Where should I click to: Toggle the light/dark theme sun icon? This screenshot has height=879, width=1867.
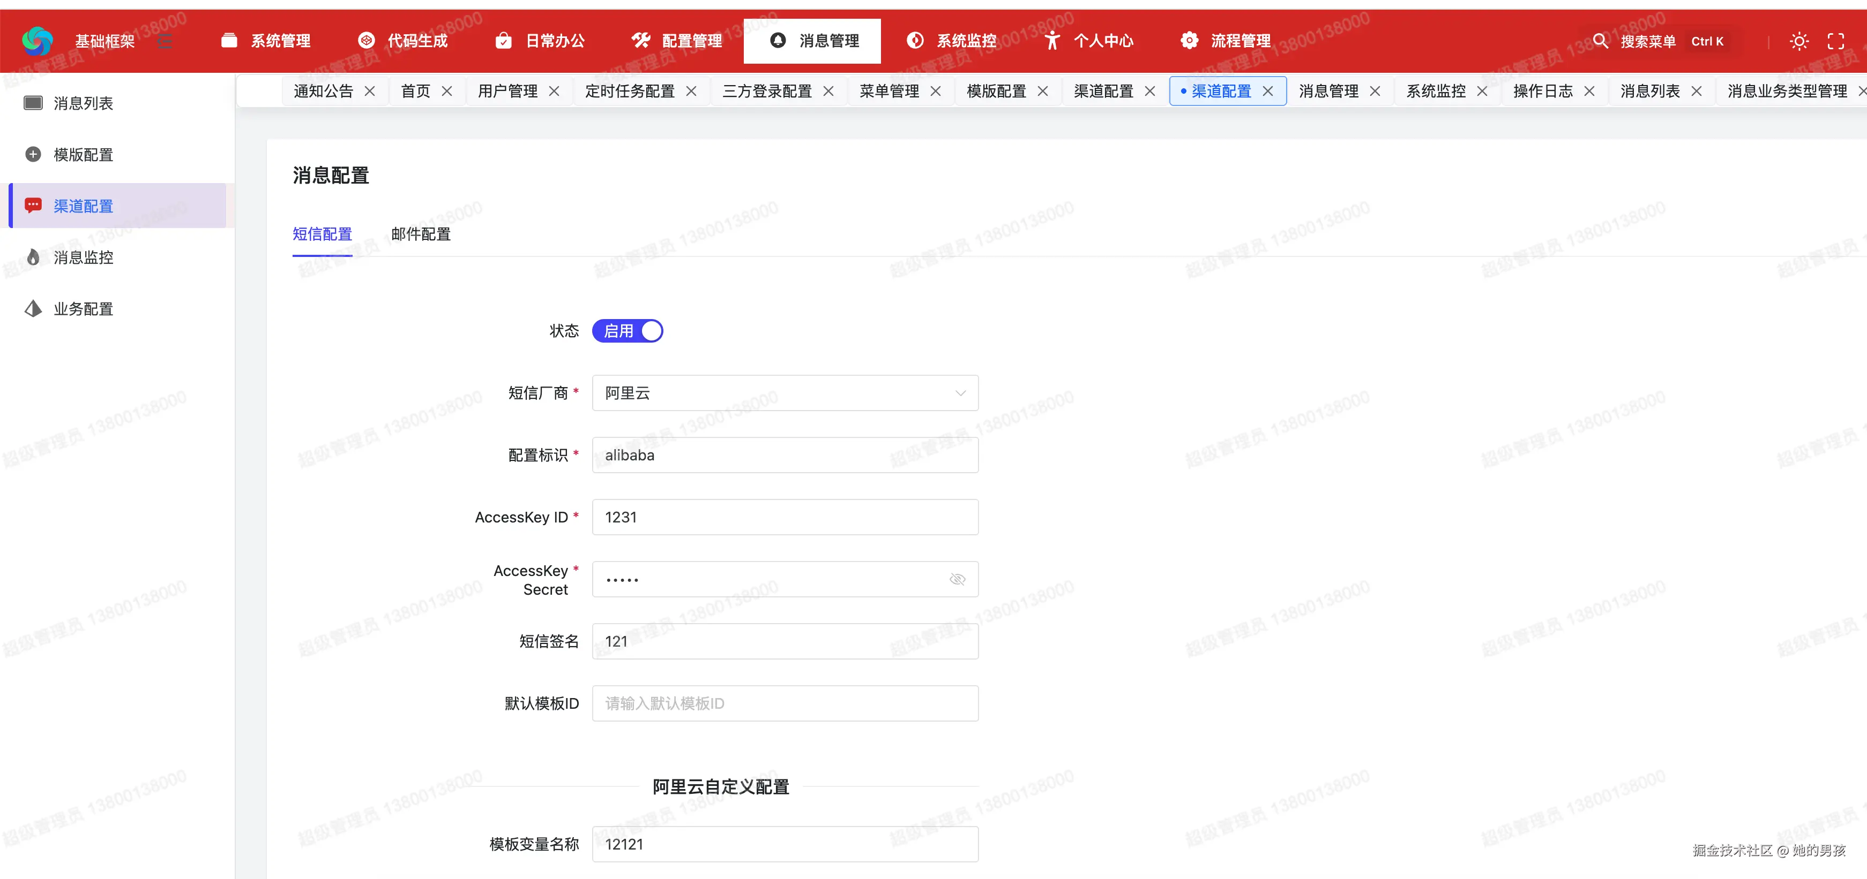point(1798,41)
